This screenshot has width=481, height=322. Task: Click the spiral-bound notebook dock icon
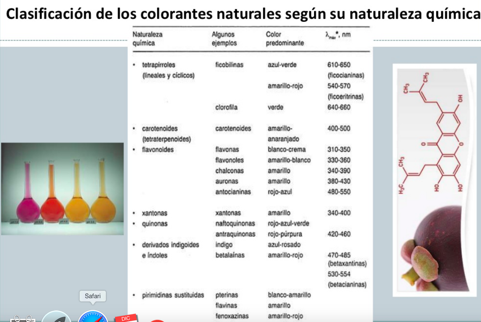tap(23, 319)
